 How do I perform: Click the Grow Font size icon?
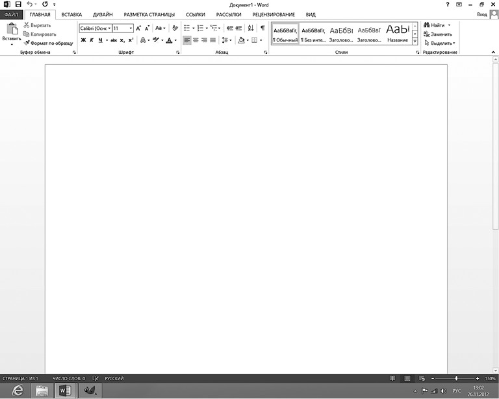pos(138,28)
